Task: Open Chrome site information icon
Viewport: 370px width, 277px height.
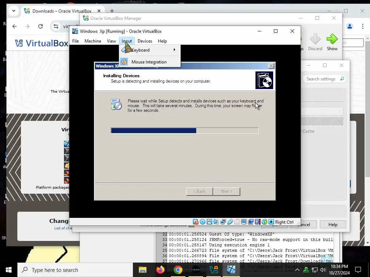Action: point(56,26)
